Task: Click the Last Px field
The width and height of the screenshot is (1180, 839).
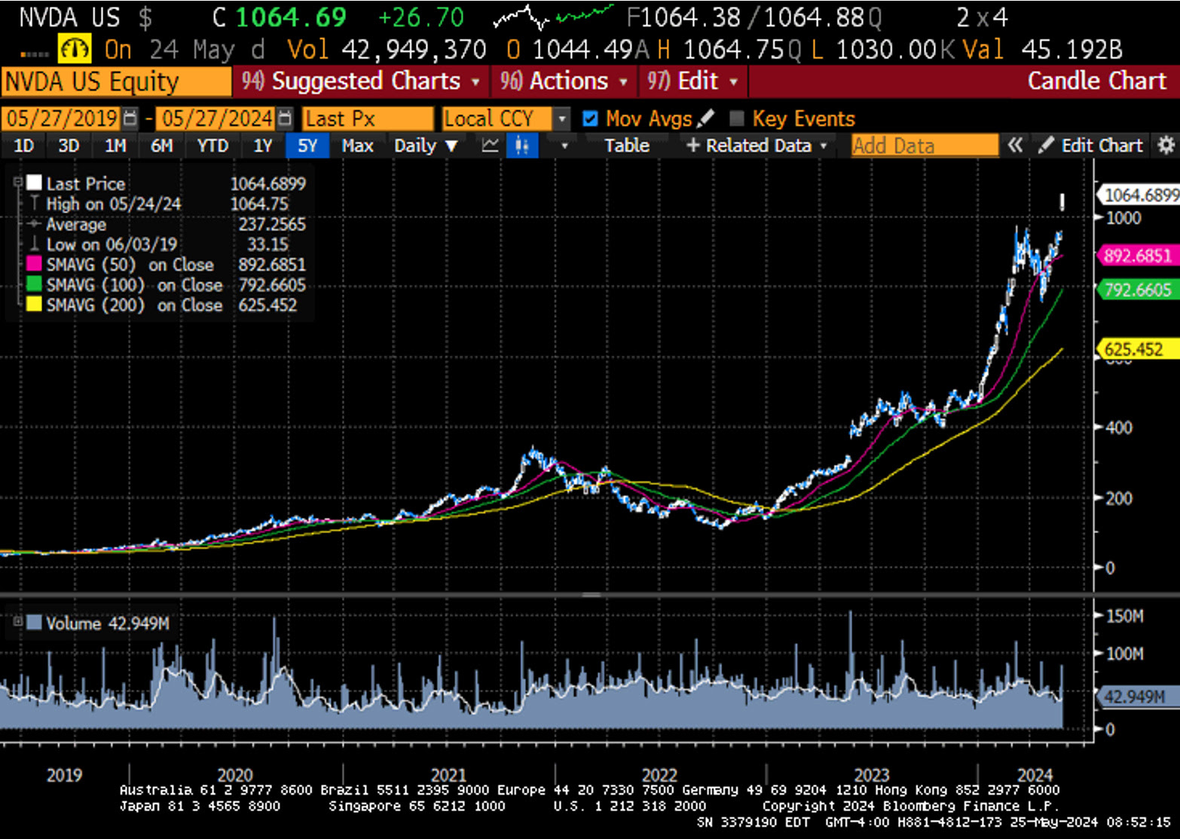Action: click(x=368, y=118)
